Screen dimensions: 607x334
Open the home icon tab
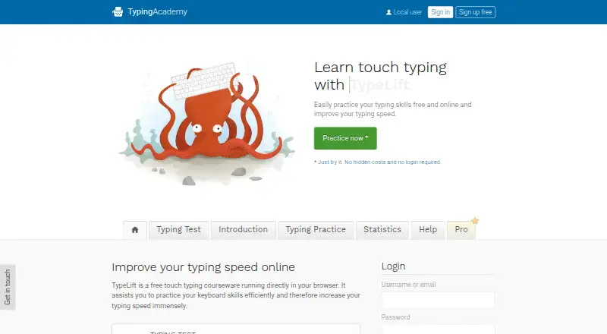coord(135,230)
